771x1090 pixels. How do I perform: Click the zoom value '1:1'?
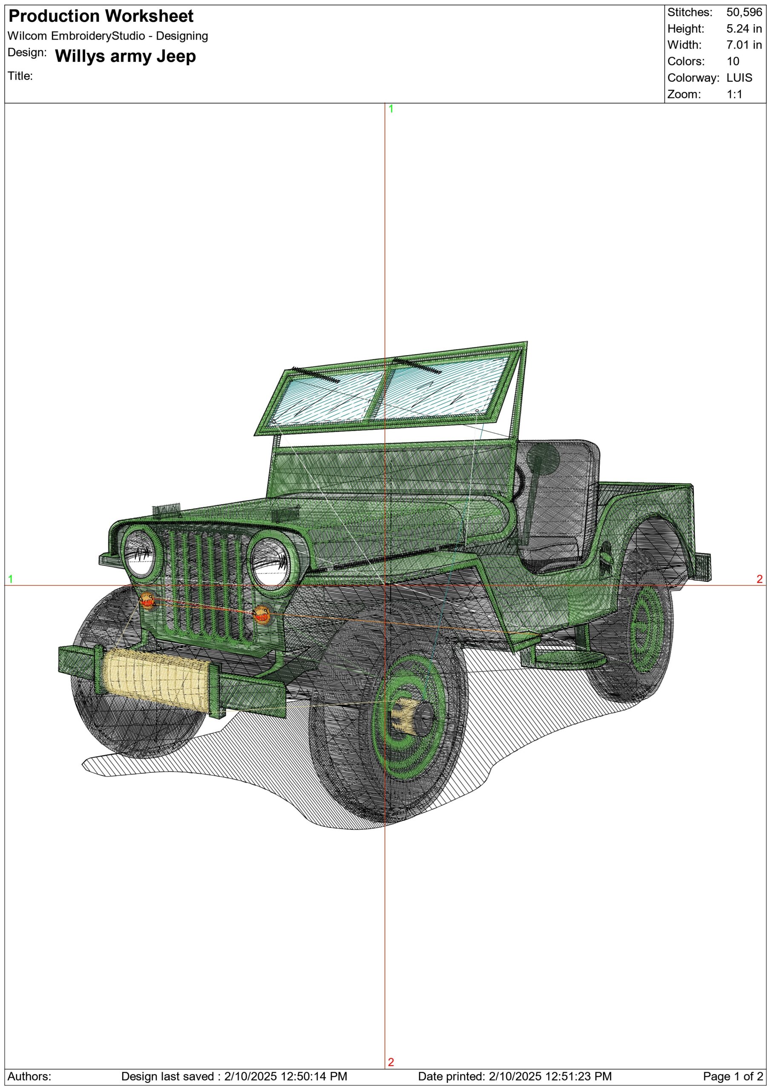(x=734, y=94)
